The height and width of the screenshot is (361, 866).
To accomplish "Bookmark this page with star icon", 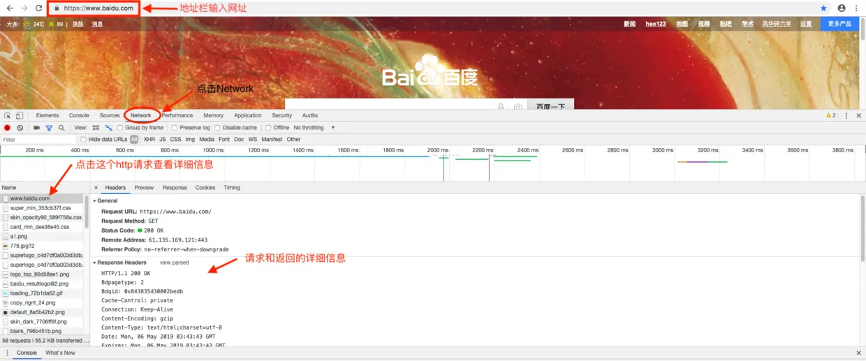I will (x=823, y=8).
